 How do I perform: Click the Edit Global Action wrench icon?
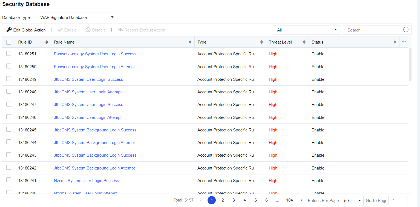pos(9,30)
